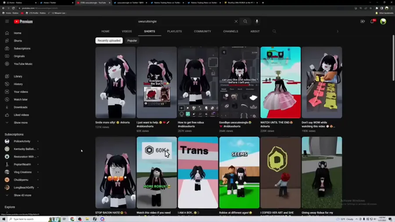395x222 pixels.
Task: Select the SHORTS channel tab
Action: (149, 32)
